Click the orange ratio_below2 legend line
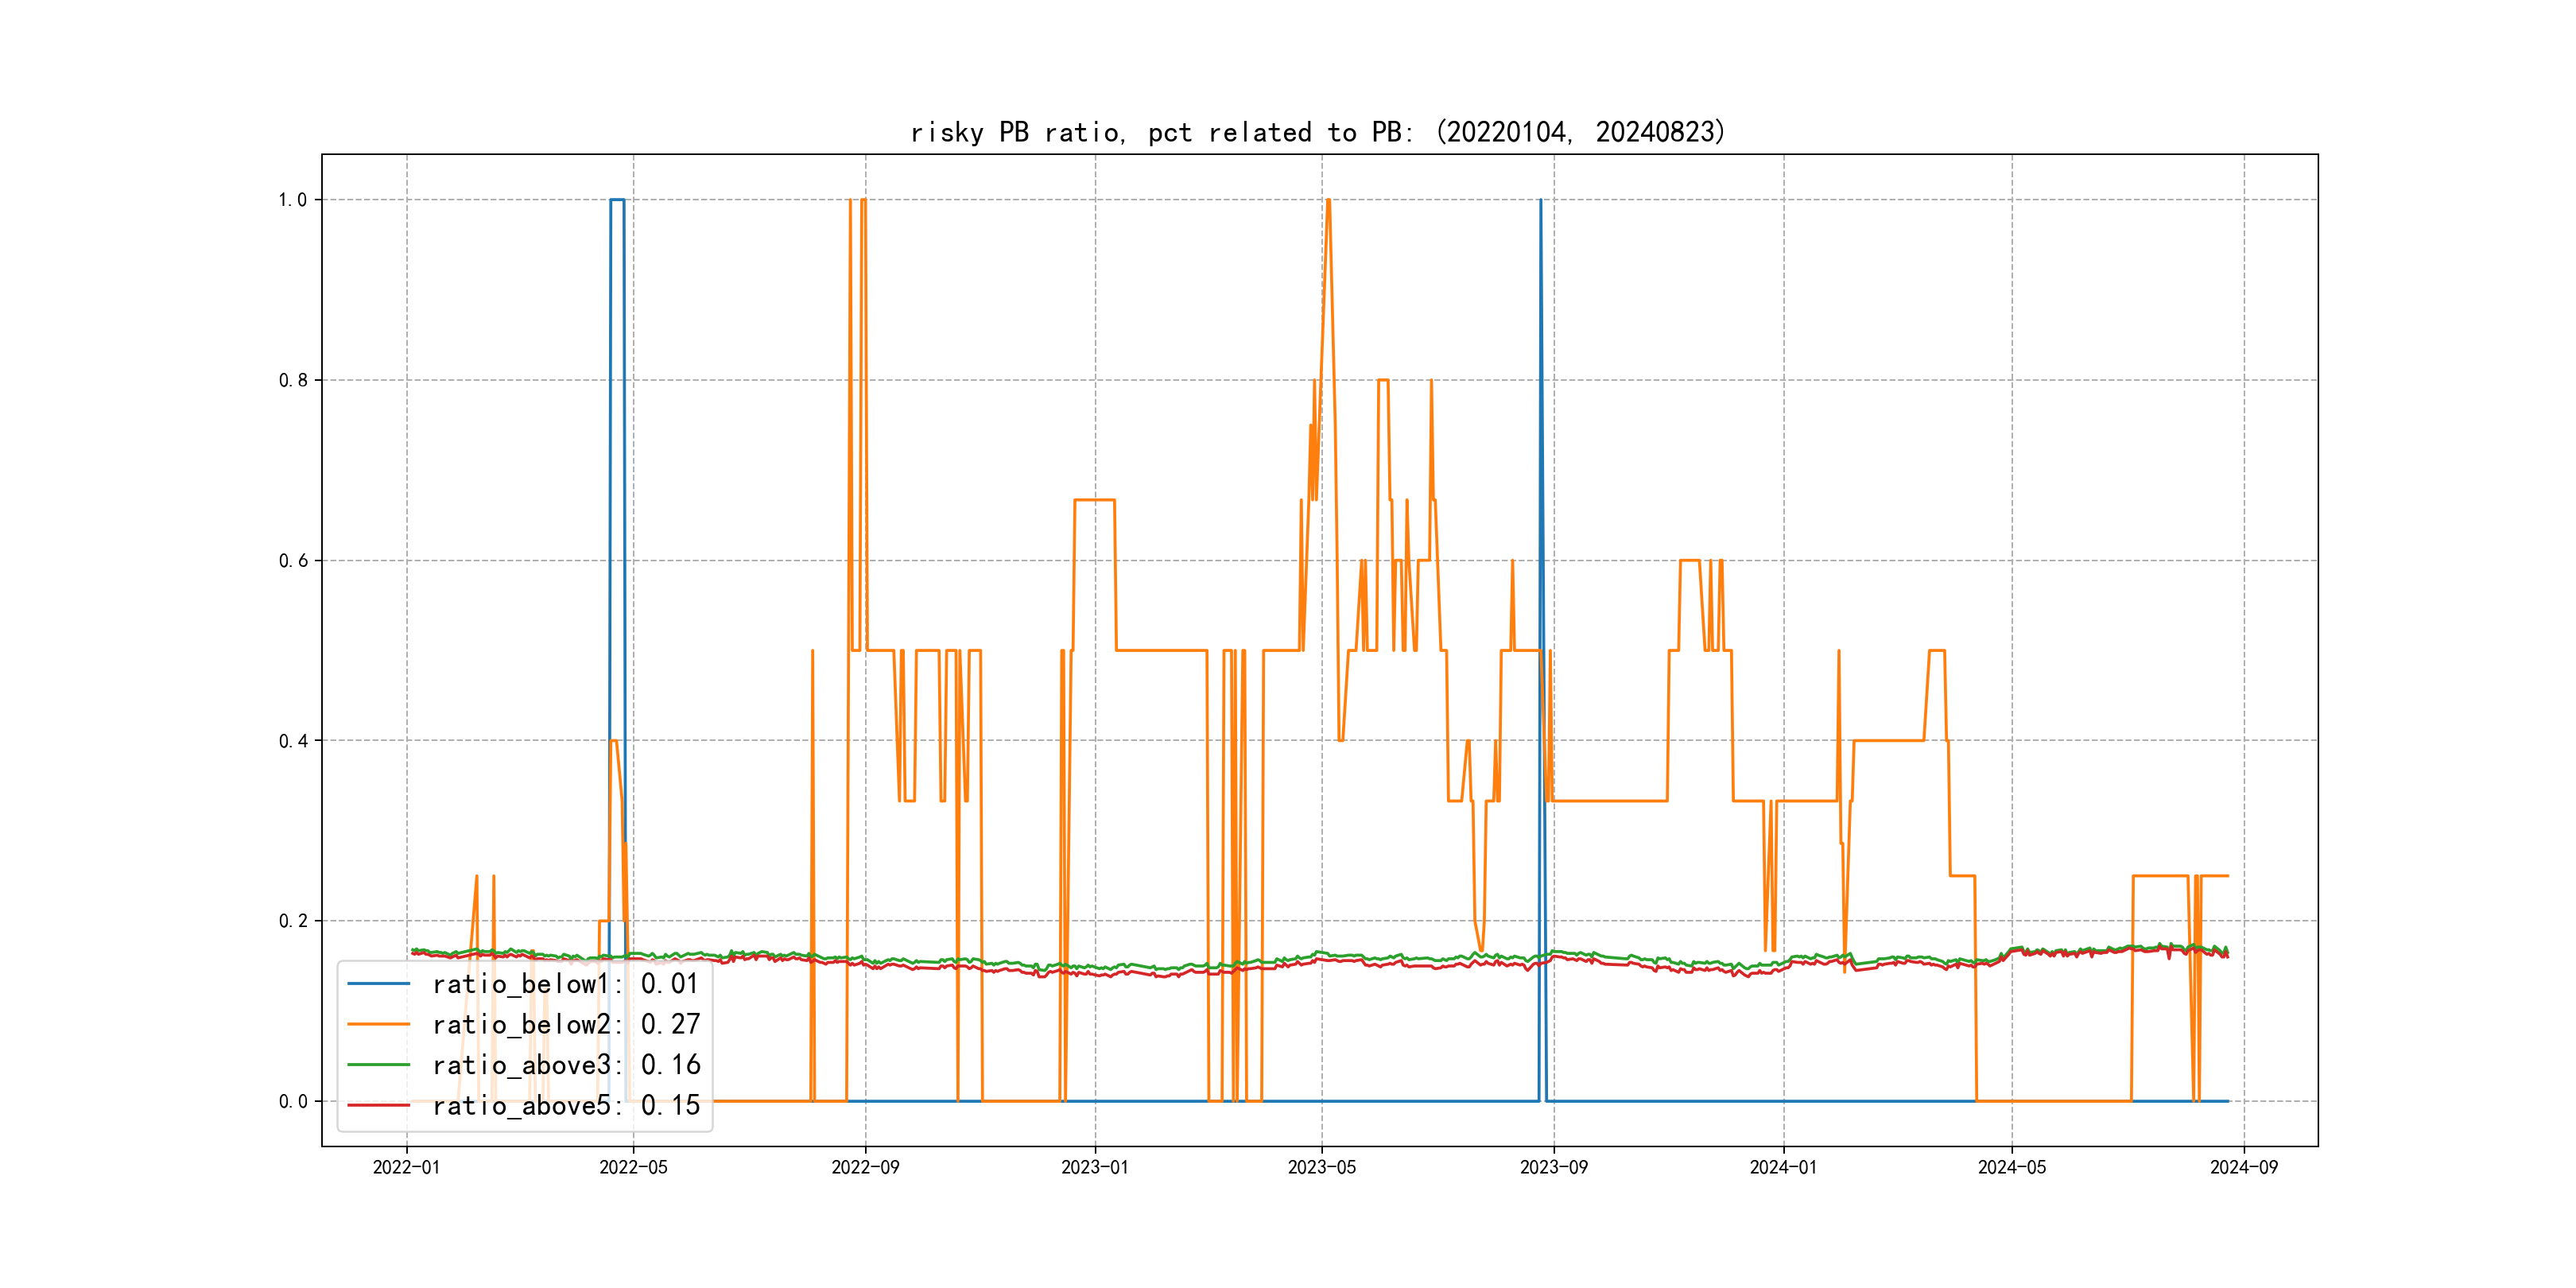This screenshot has width=2576, height=1288. pyautogui.click(x=378, y=1024)
